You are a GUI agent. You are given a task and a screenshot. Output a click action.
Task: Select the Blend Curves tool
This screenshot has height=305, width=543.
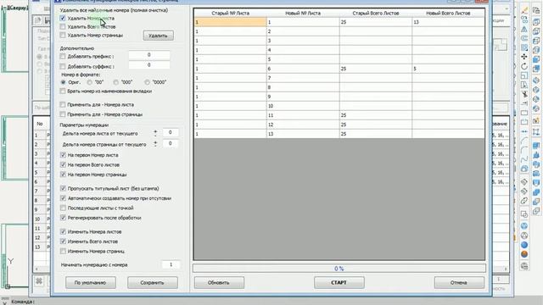pyautogui.click(x=524, y=159)
